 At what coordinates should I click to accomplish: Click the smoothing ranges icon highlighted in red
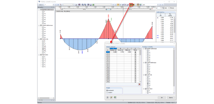coord(131,5)
